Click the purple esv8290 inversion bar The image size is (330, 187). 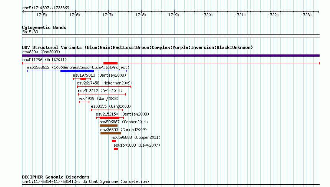171,56
